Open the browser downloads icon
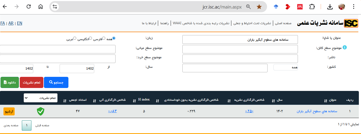This screenshot has width=361, height=134. [x=330, y=7]
